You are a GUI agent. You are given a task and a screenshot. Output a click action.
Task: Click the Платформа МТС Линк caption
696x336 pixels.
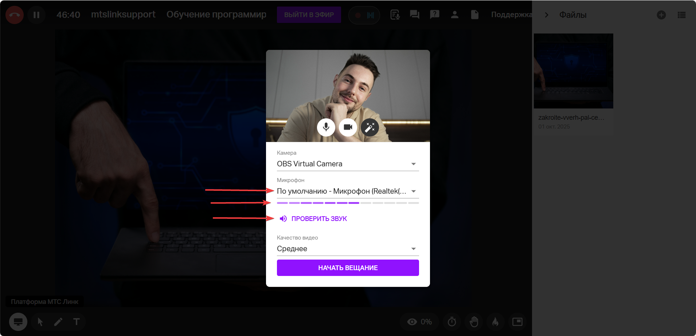point(44,302)
